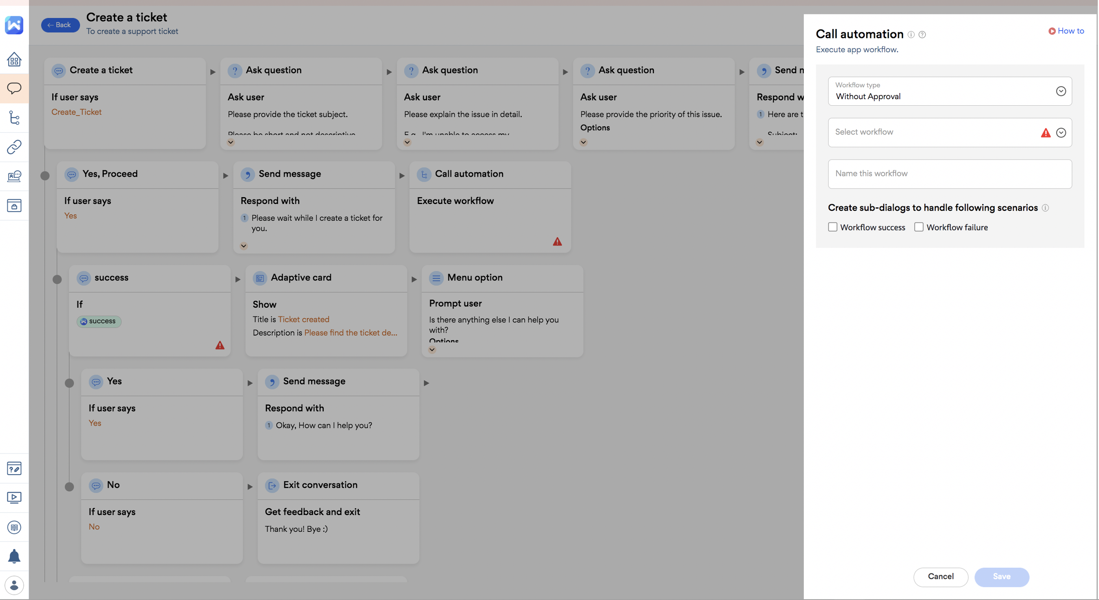Image resolution: width=1099 pixels, height=600 pixels.
Task: Expand the first Ask question card chevron
Action: click(231, 142)
